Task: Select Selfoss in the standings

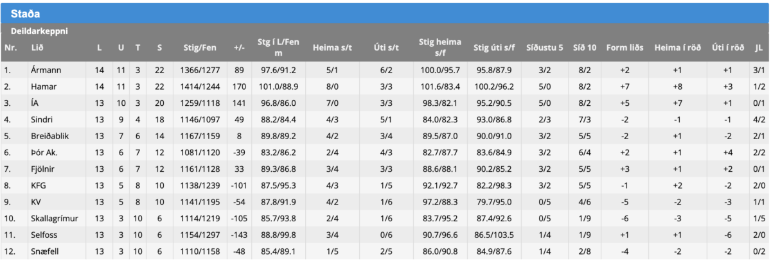Action: coord(44,236)
